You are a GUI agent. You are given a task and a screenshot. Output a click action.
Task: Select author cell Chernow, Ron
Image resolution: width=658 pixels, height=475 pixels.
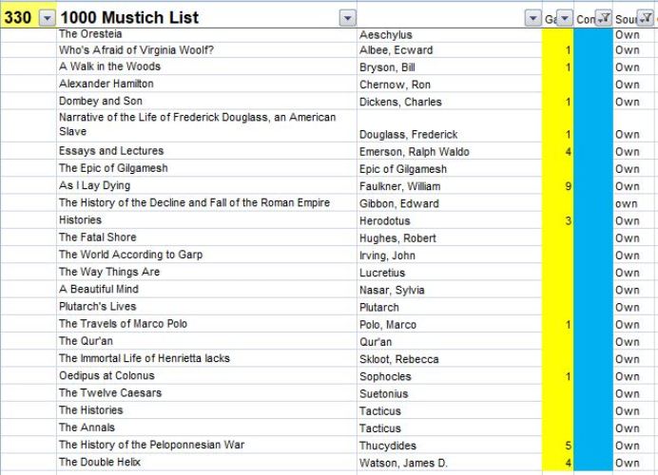pos(450,84)
